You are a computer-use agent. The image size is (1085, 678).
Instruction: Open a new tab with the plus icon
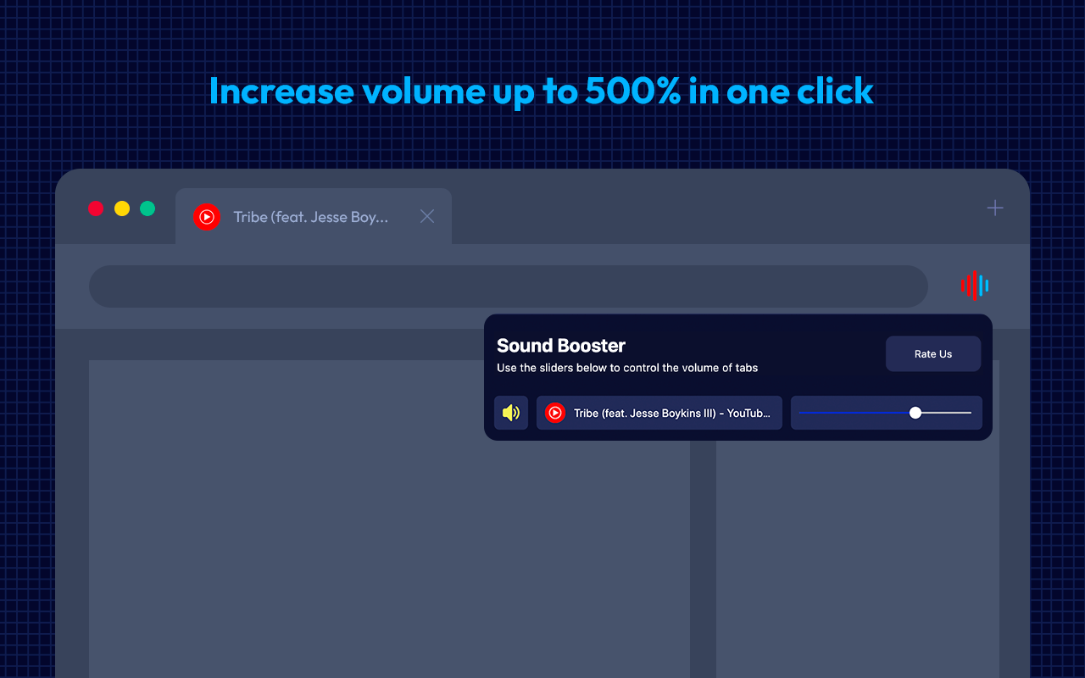995,208
